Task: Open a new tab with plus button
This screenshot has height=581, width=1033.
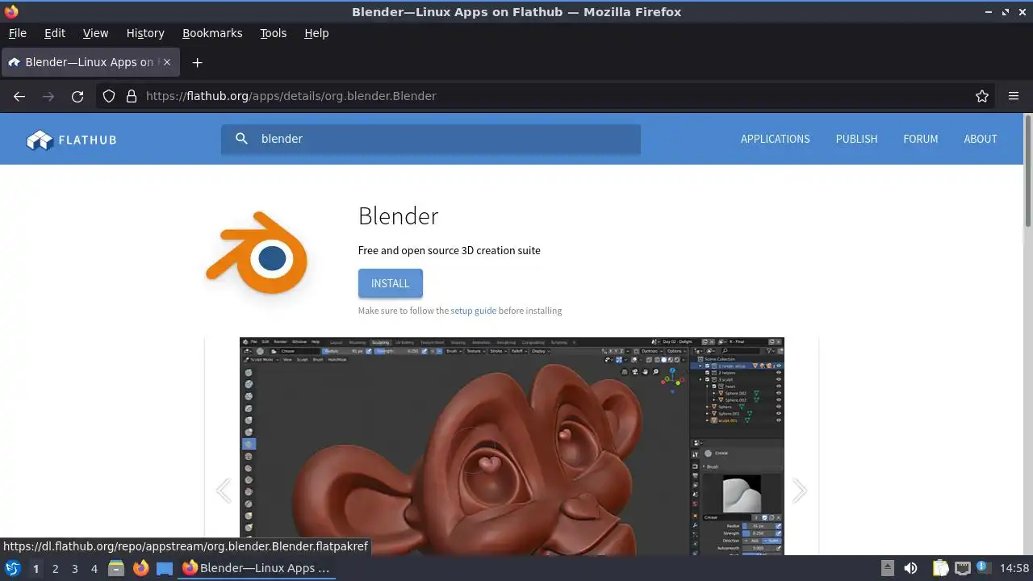Action: [197, 62]
